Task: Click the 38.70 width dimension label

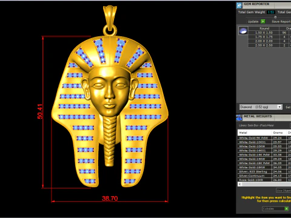Action: (x=110, y=199)
